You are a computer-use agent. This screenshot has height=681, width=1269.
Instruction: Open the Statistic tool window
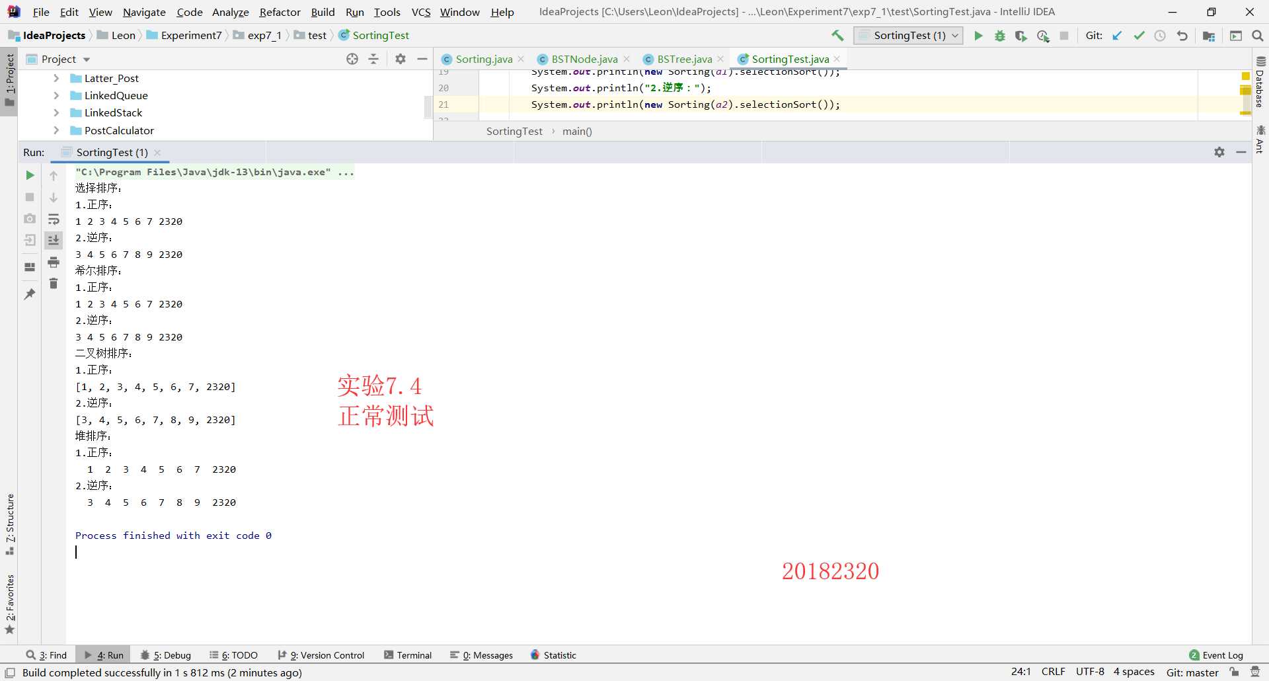pyautogui.click(x=553, y=655)
